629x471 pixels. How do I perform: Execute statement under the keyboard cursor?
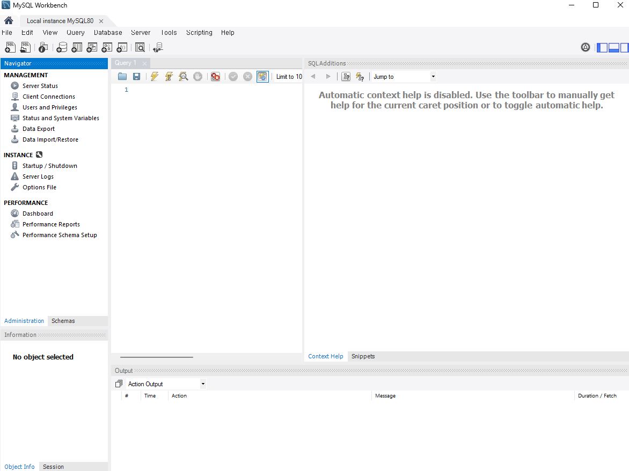tap(169, 76)
